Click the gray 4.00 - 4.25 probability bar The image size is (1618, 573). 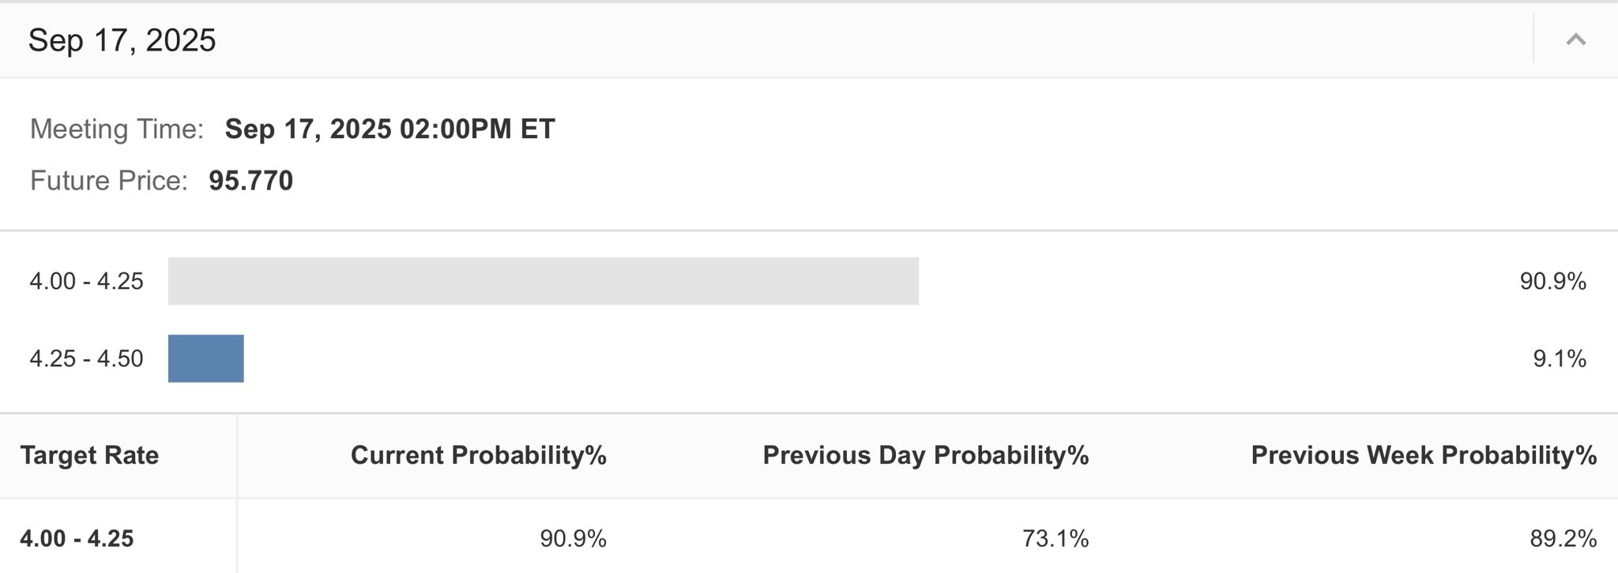[543, 281]
